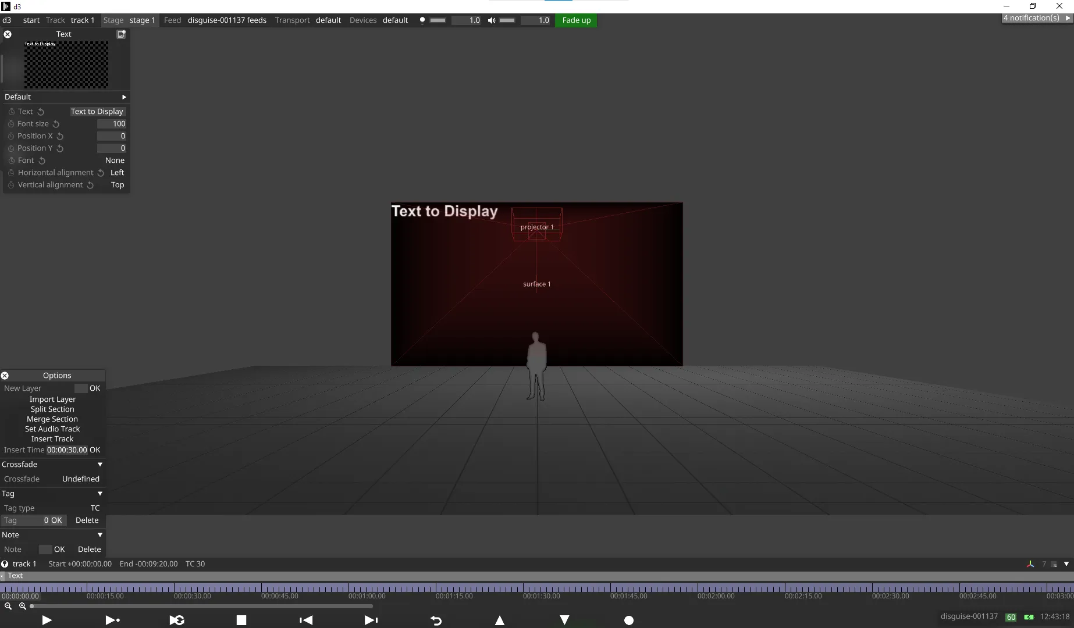The image size is (1074, 628).
Task: Click the speaker volume icon in the top bar
Action: pyautogui.click(x=492, y=20)
